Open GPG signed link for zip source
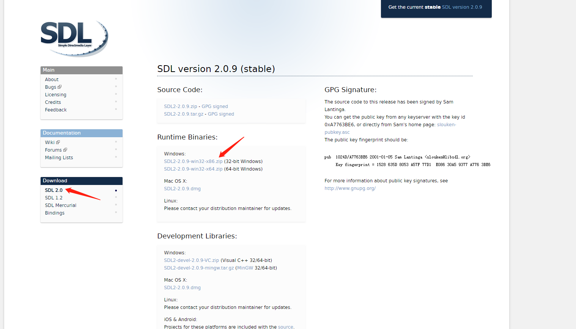The image size is (576, 329). point(215,107)
